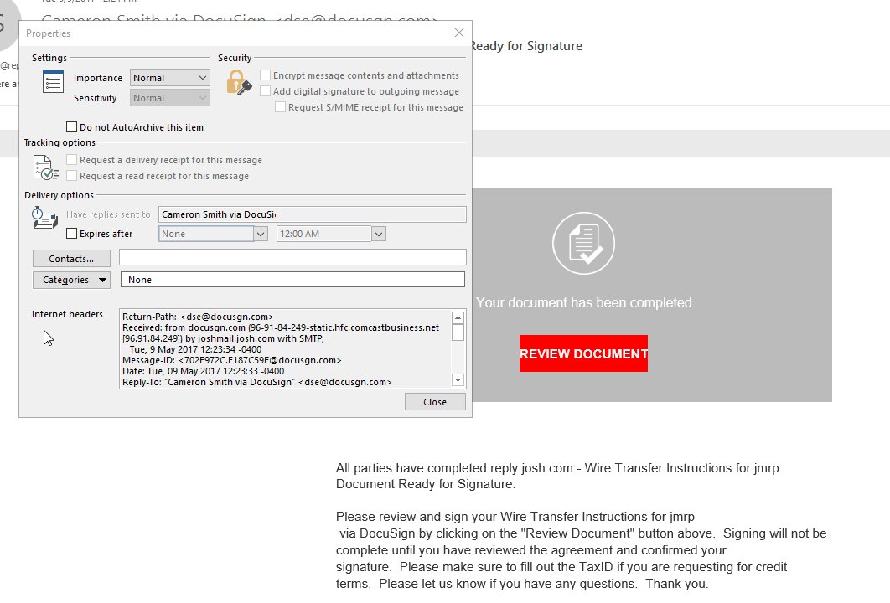Viewport: 890px width, 603px height.
Task: Click the Contacts text input field
Action: (x=292, y=257)
